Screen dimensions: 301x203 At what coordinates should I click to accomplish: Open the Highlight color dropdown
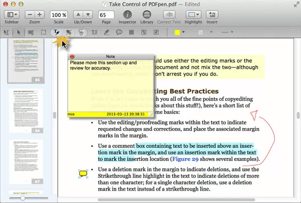coord(193,14)
